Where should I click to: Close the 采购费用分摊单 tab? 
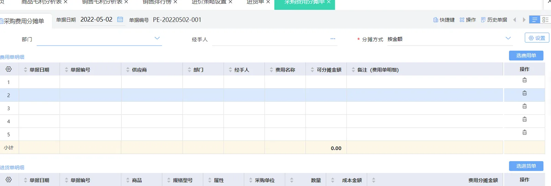click(x=329, y=2)
